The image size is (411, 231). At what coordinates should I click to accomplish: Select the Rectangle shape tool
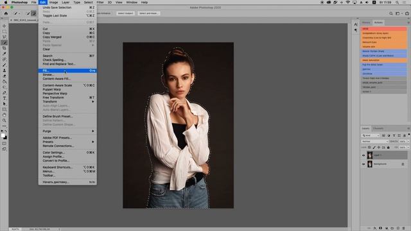coord(4,110)
